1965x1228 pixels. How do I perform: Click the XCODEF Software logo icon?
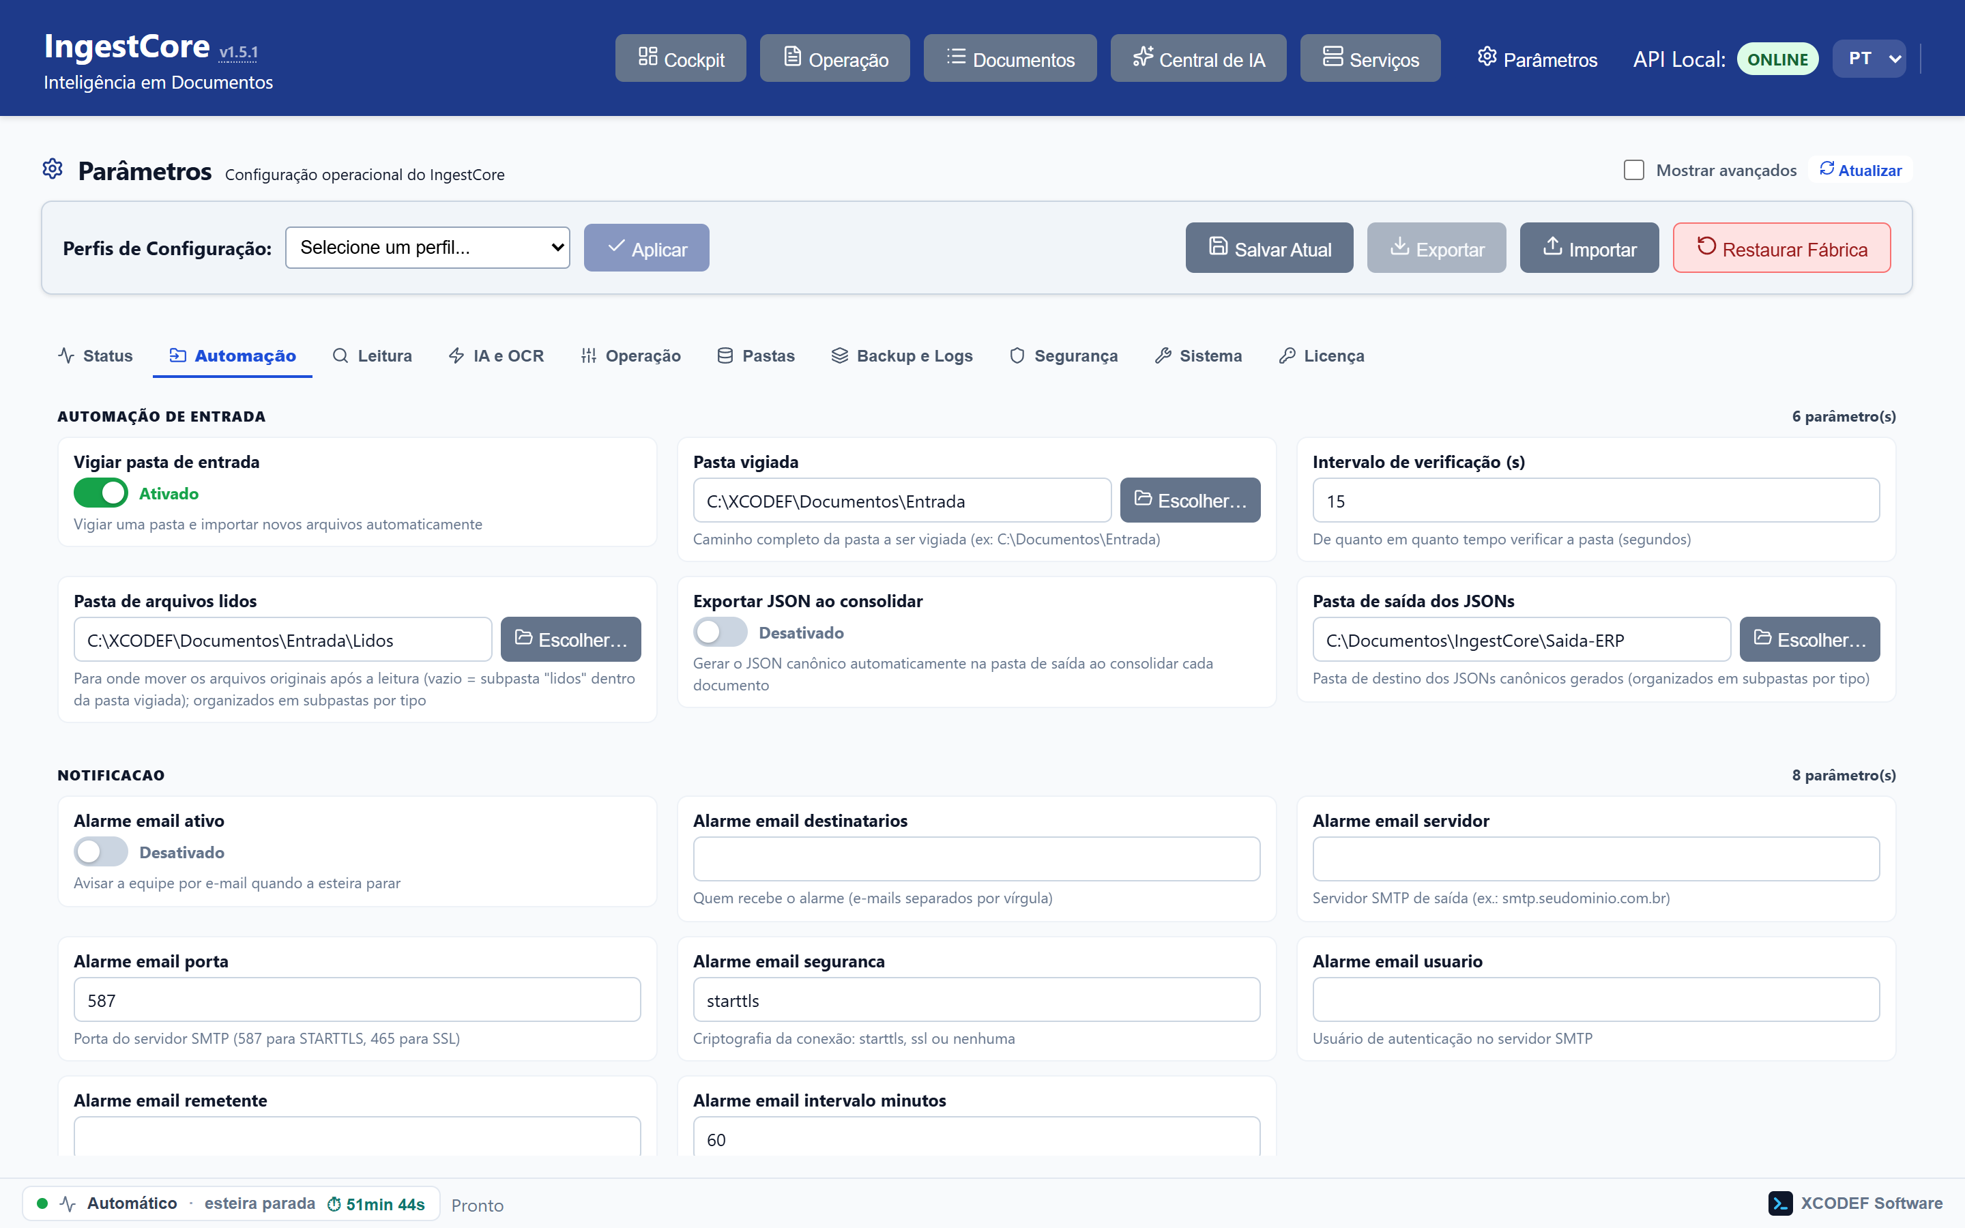tap(1780, 1203)
